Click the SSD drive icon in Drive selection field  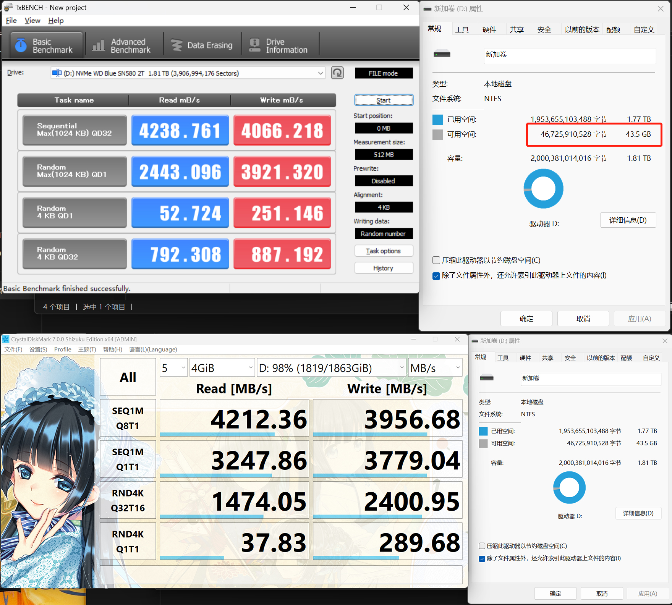click(x=57, y=73)
